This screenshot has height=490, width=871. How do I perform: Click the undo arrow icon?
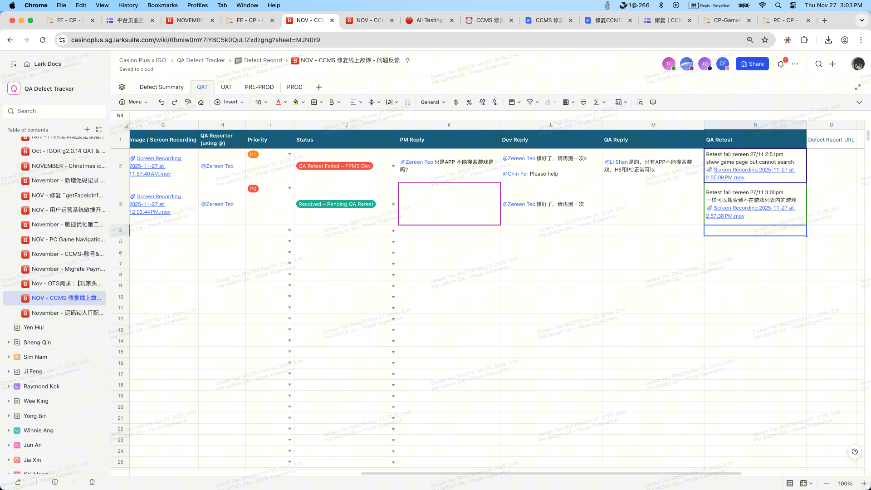click(161, 102)
